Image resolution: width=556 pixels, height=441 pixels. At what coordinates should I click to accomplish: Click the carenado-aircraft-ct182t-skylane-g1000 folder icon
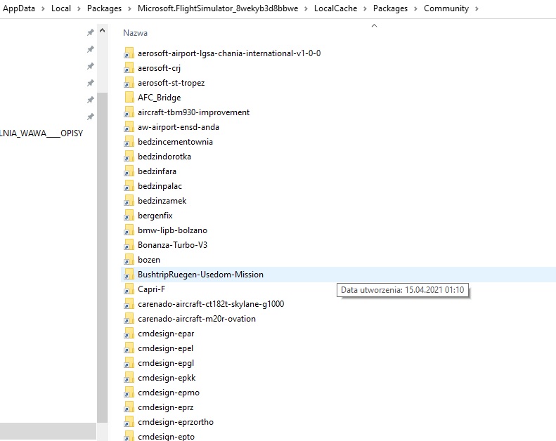[129, 304]
